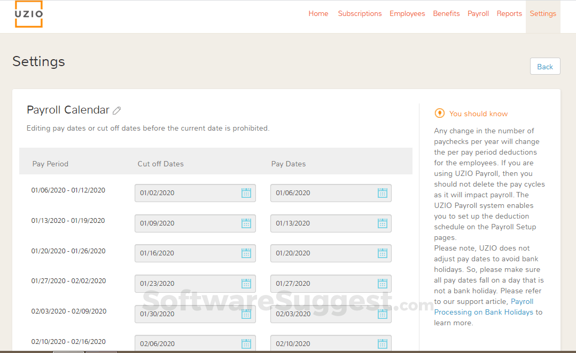Viewport: 576px width, 353px height.
Task: Click pay date field 01/27/2020
Action: point(331,283)
